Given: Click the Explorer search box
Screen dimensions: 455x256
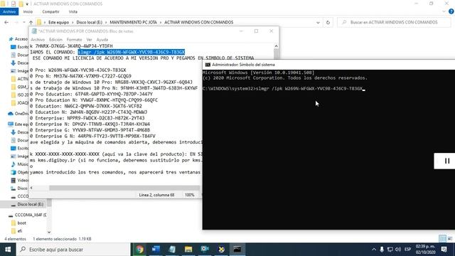Looking at the screenshot, I should pos(394,22).
